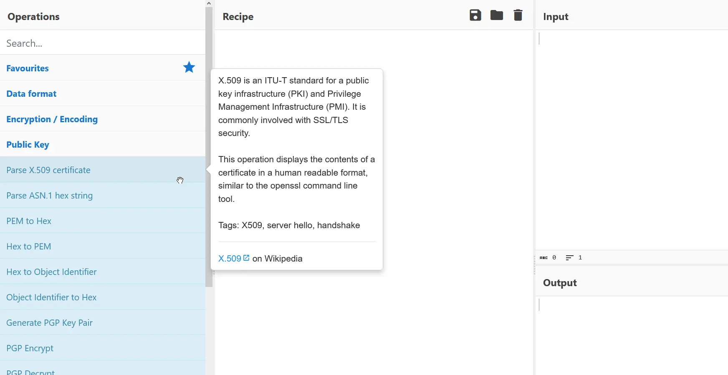This screenshot has width=728, height=375.
Task: Click the Clear recipe trash icon
Action: click(x=518, y=15)
